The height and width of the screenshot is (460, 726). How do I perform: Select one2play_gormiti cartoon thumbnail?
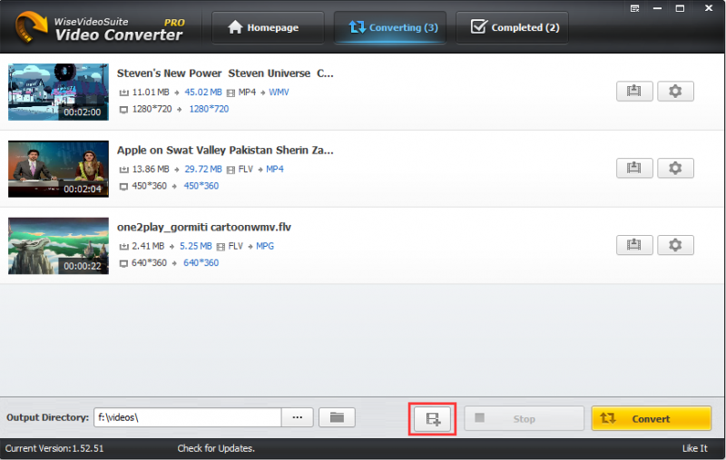[x=58, y=246]
